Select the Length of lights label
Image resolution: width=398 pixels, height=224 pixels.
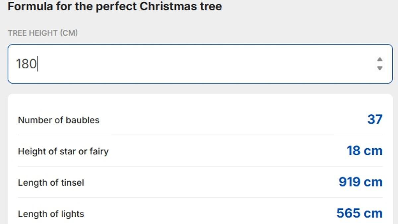point(51,214)
